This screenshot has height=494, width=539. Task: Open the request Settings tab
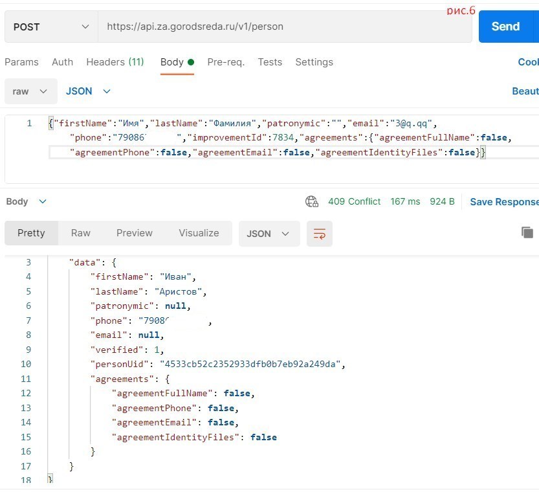click(x=314, y=62)
